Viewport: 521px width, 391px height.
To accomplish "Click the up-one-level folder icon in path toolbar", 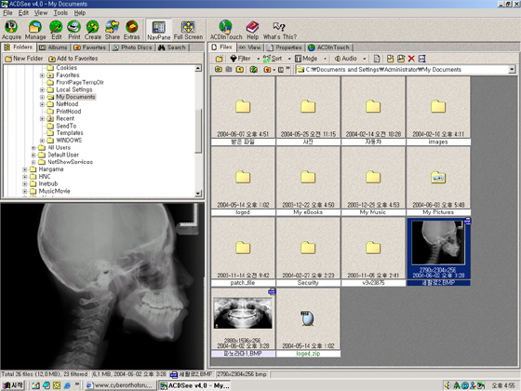I will pyautogui.click(x=240, y=70).
